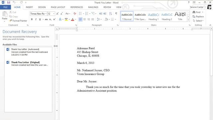Screen dimensions: 213x120
Task: Toggle subscript formatting
Action: pyautogui.click(x=50, y=19)
